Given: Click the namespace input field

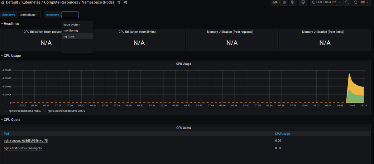Looking at the screenshot, I should pyautogui.click(x=70, y=15).
